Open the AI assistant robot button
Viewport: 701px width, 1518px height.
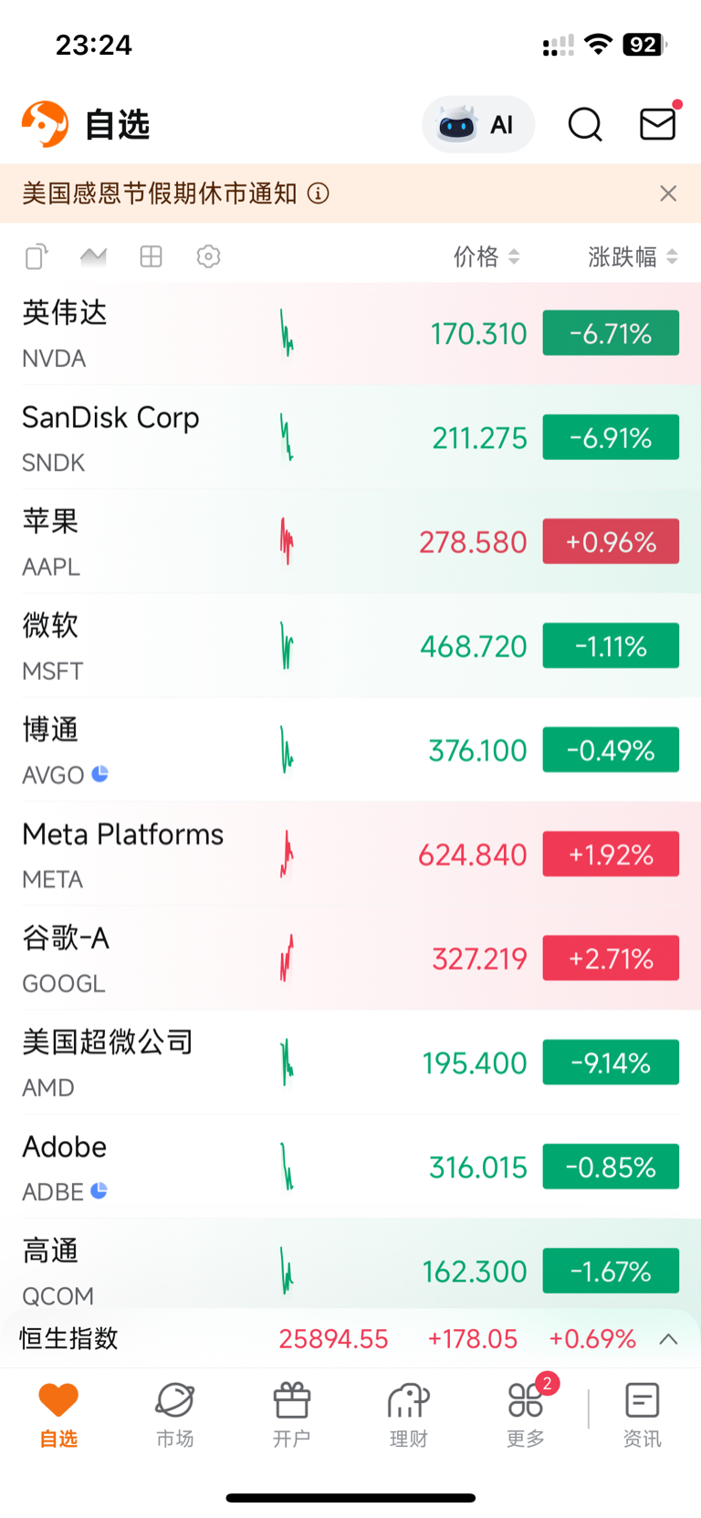pyautogui.click(x=477, y=124)
